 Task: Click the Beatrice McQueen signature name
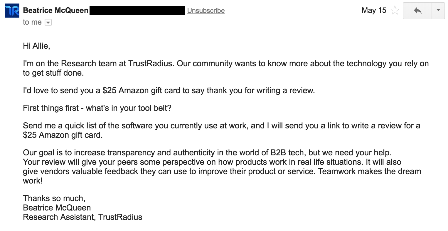coord(57,208)
